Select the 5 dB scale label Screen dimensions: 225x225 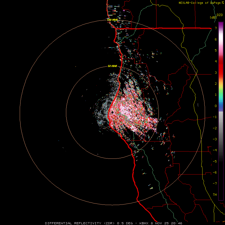coord(216,50)
